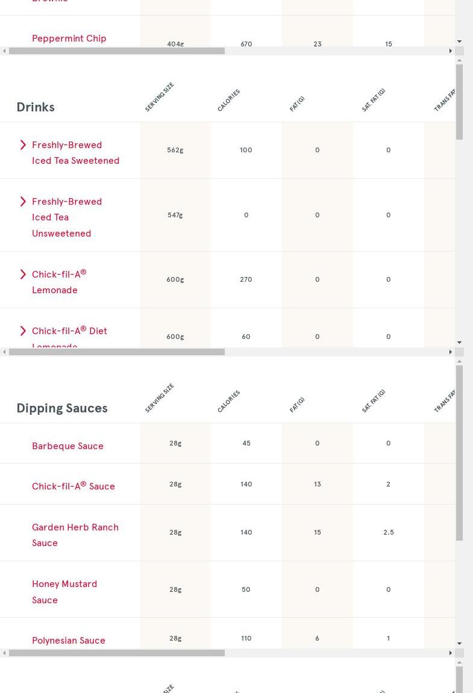Expand Freshly-Brewed Iced Tea Sweetened row chevron
473x693 pixels.
pos(23,145)
